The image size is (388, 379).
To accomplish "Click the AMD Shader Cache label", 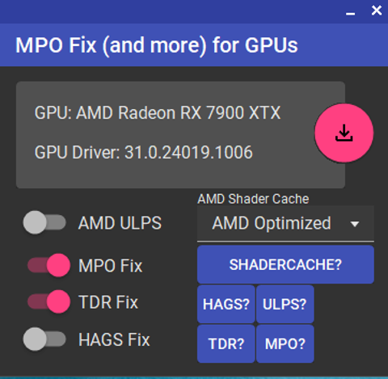I will tap(253, 199).
